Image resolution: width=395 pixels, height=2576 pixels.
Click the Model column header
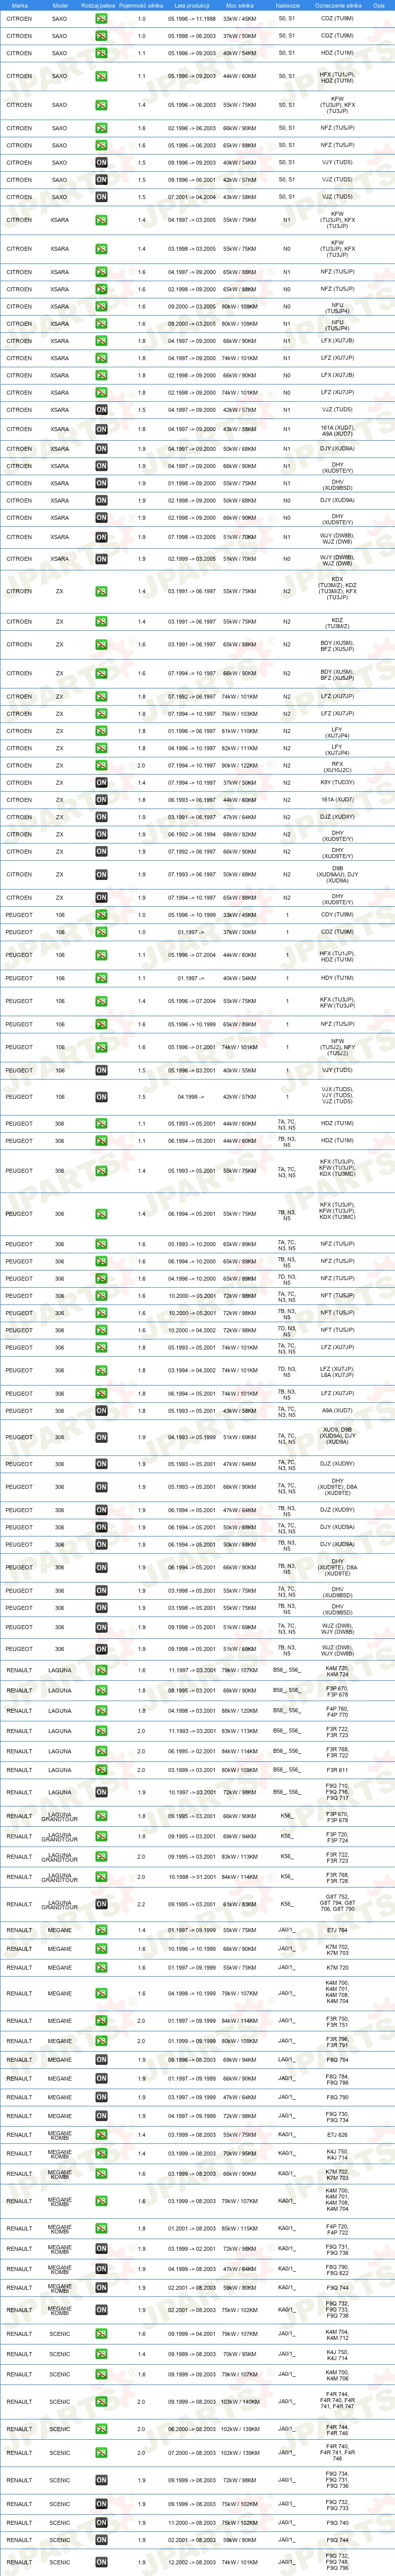[60, 5]
